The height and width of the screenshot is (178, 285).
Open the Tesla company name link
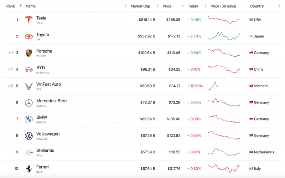(x=41, y=18)
